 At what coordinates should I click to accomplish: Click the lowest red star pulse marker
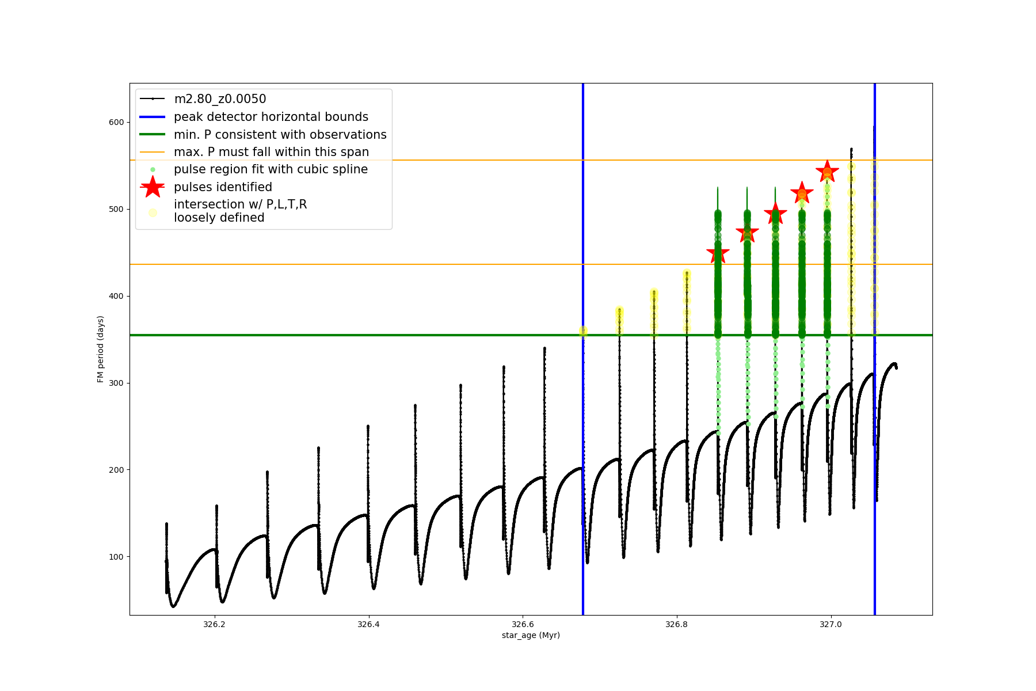click(718, 253)
